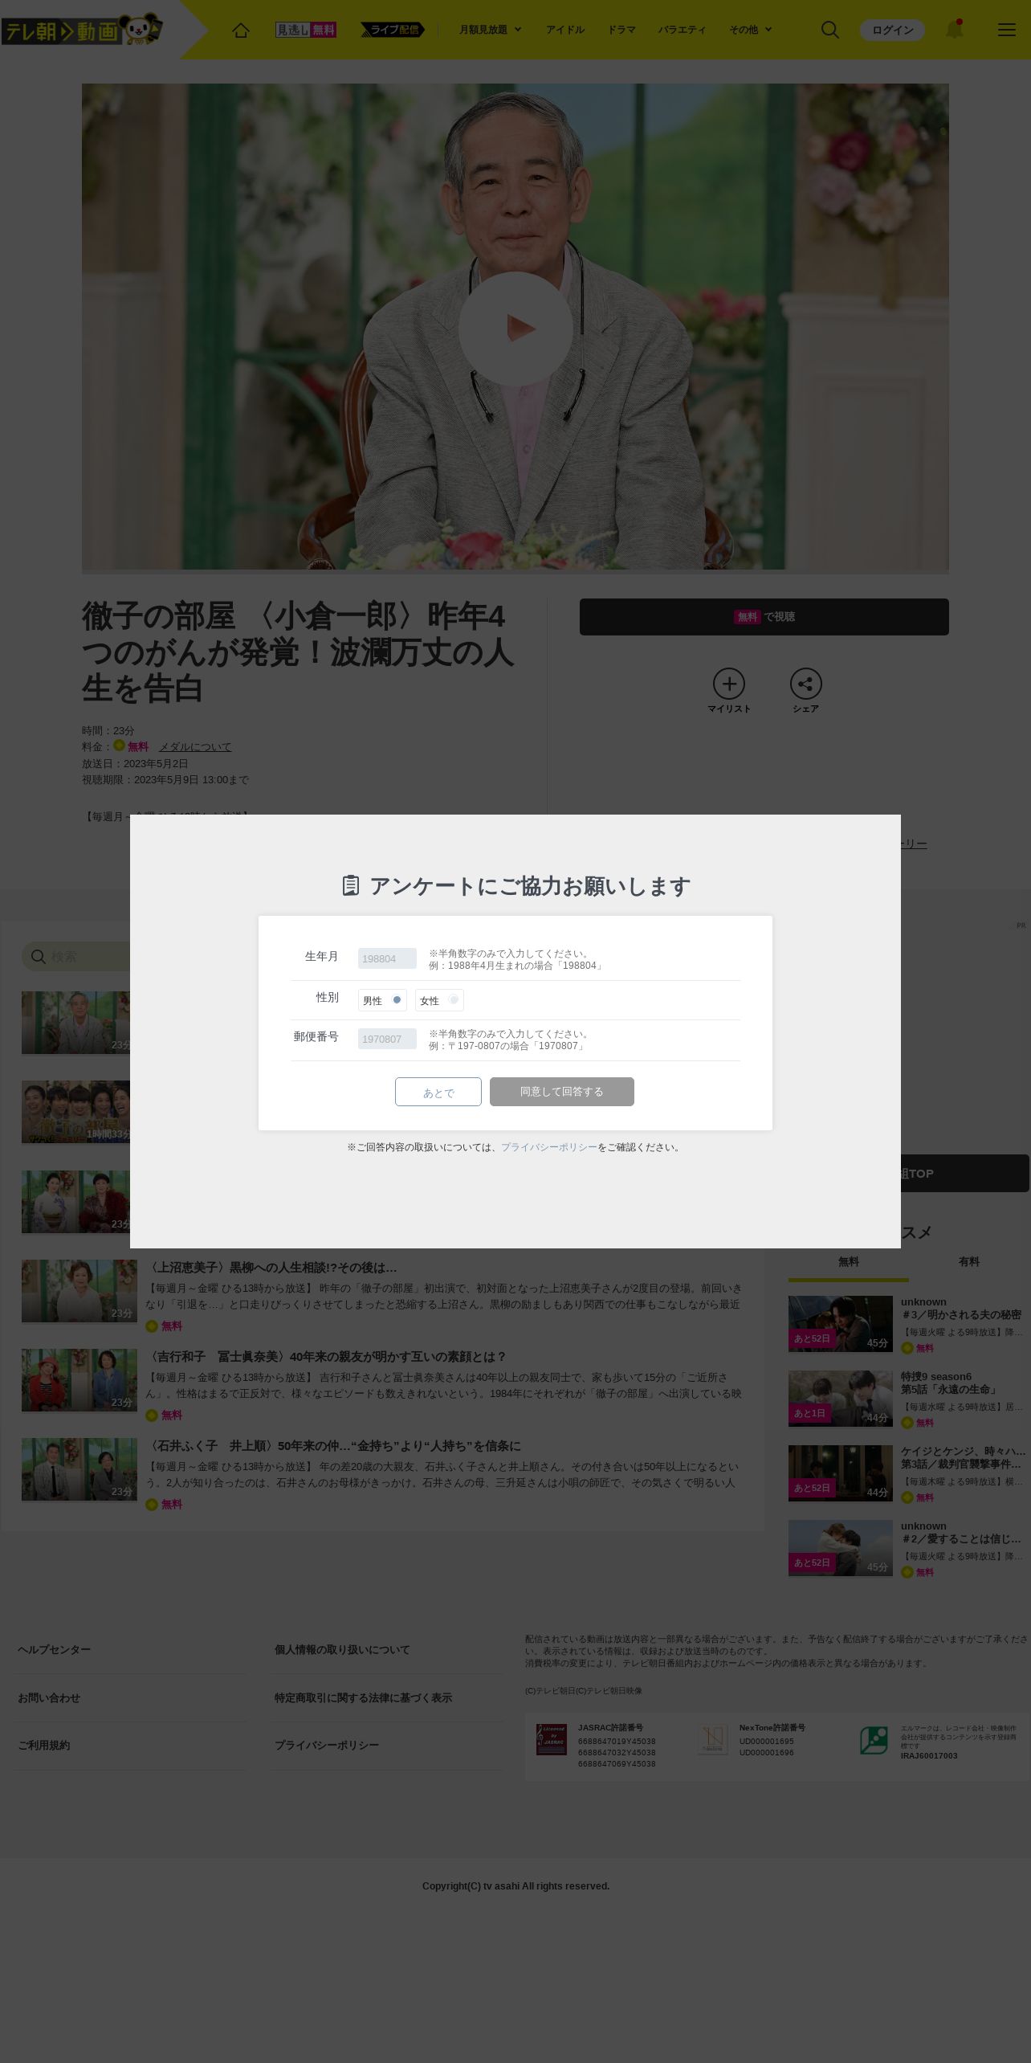
Task: Open ご利用規約 footer link
Action: click(44, 1746)
